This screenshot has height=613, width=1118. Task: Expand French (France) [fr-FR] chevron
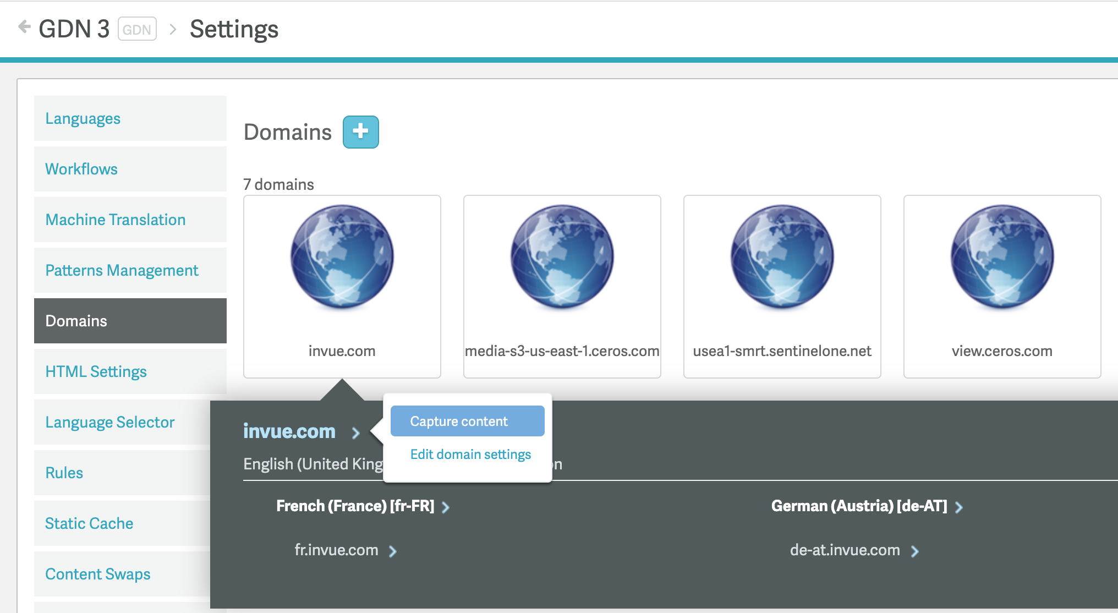[446, 507]
